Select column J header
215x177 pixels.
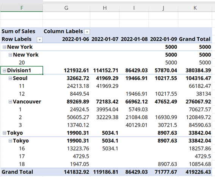(x=163, y=8)
